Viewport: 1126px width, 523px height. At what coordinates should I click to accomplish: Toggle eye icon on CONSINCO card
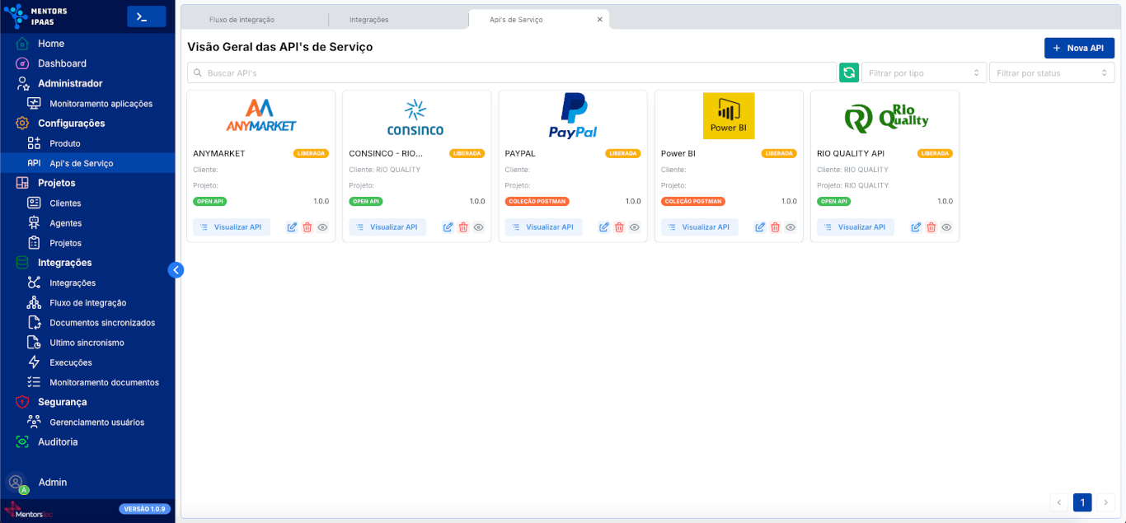(479, 227)
